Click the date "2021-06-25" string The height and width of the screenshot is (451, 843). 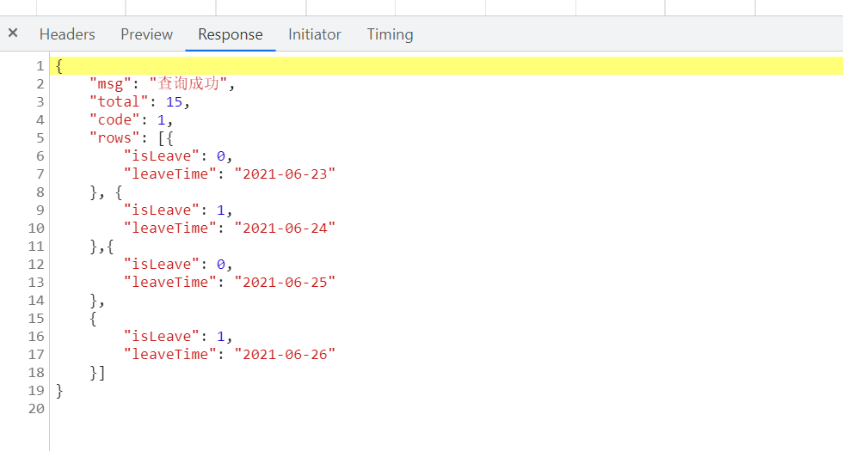pos(285,283)
